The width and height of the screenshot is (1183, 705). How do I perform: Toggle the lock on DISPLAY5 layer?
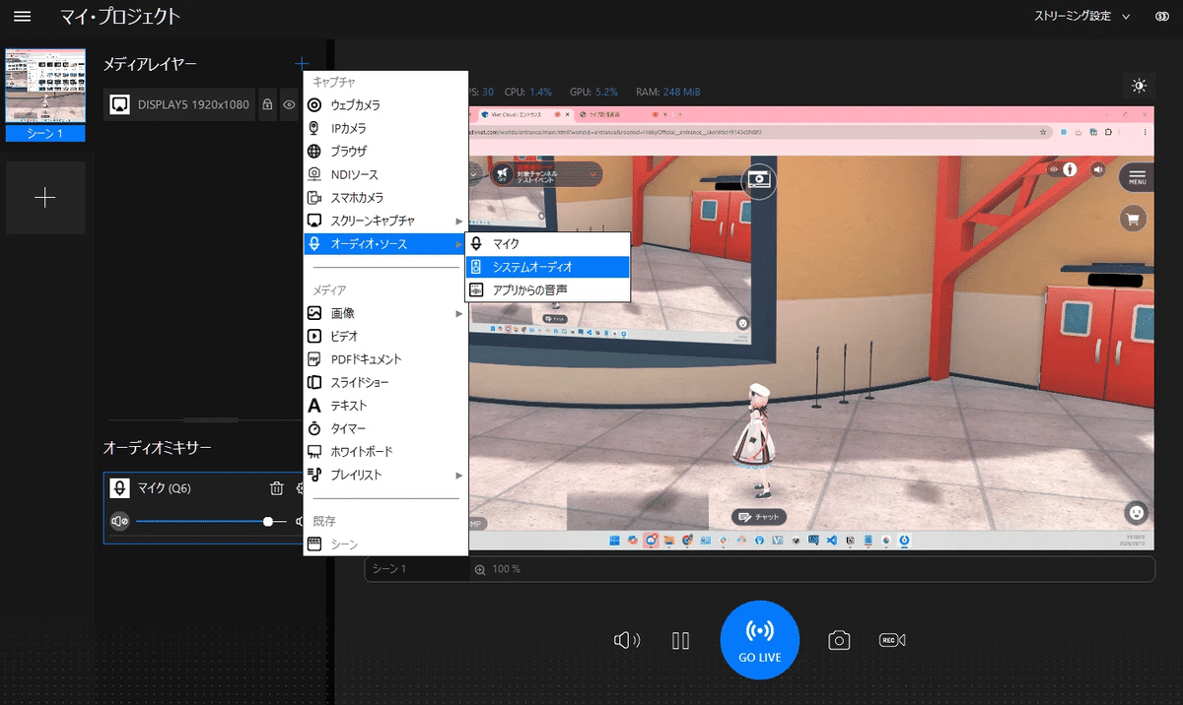pyautogui.click(x=267, y=103)
